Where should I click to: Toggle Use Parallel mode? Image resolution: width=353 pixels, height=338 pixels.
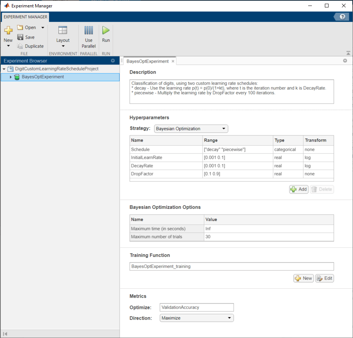coord(89,37)
